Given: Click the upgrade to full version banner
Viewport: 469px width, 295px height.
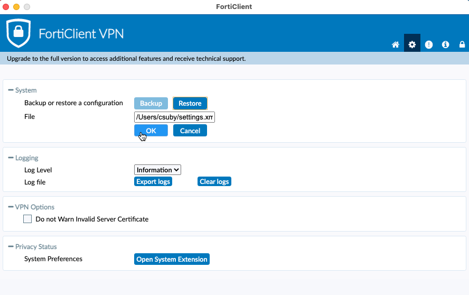Looking at the screenshot, I should coord(234,58).
